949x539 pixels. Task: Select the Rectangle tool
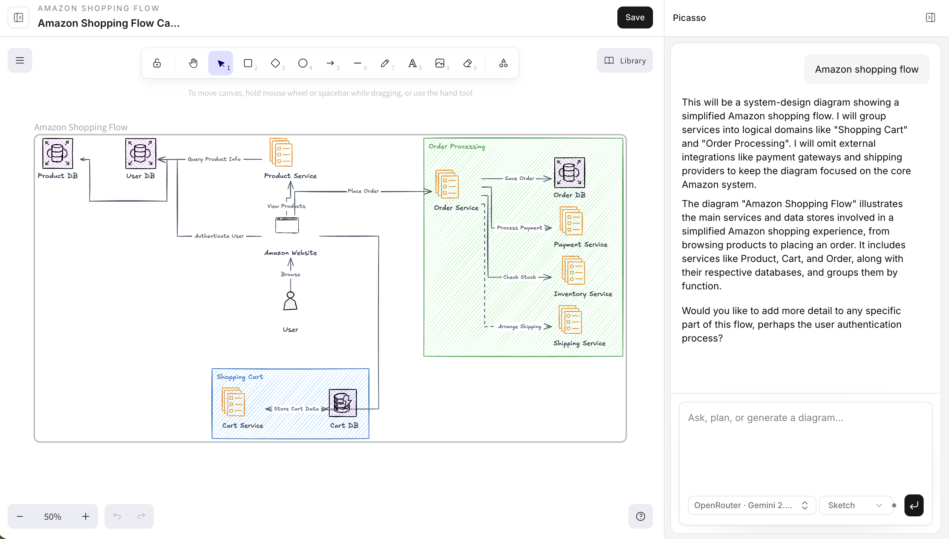pos(248,63)
